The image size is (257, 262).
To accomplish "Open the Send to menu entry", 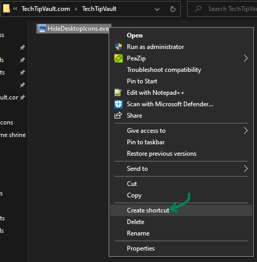I will (x=181, y=169).
